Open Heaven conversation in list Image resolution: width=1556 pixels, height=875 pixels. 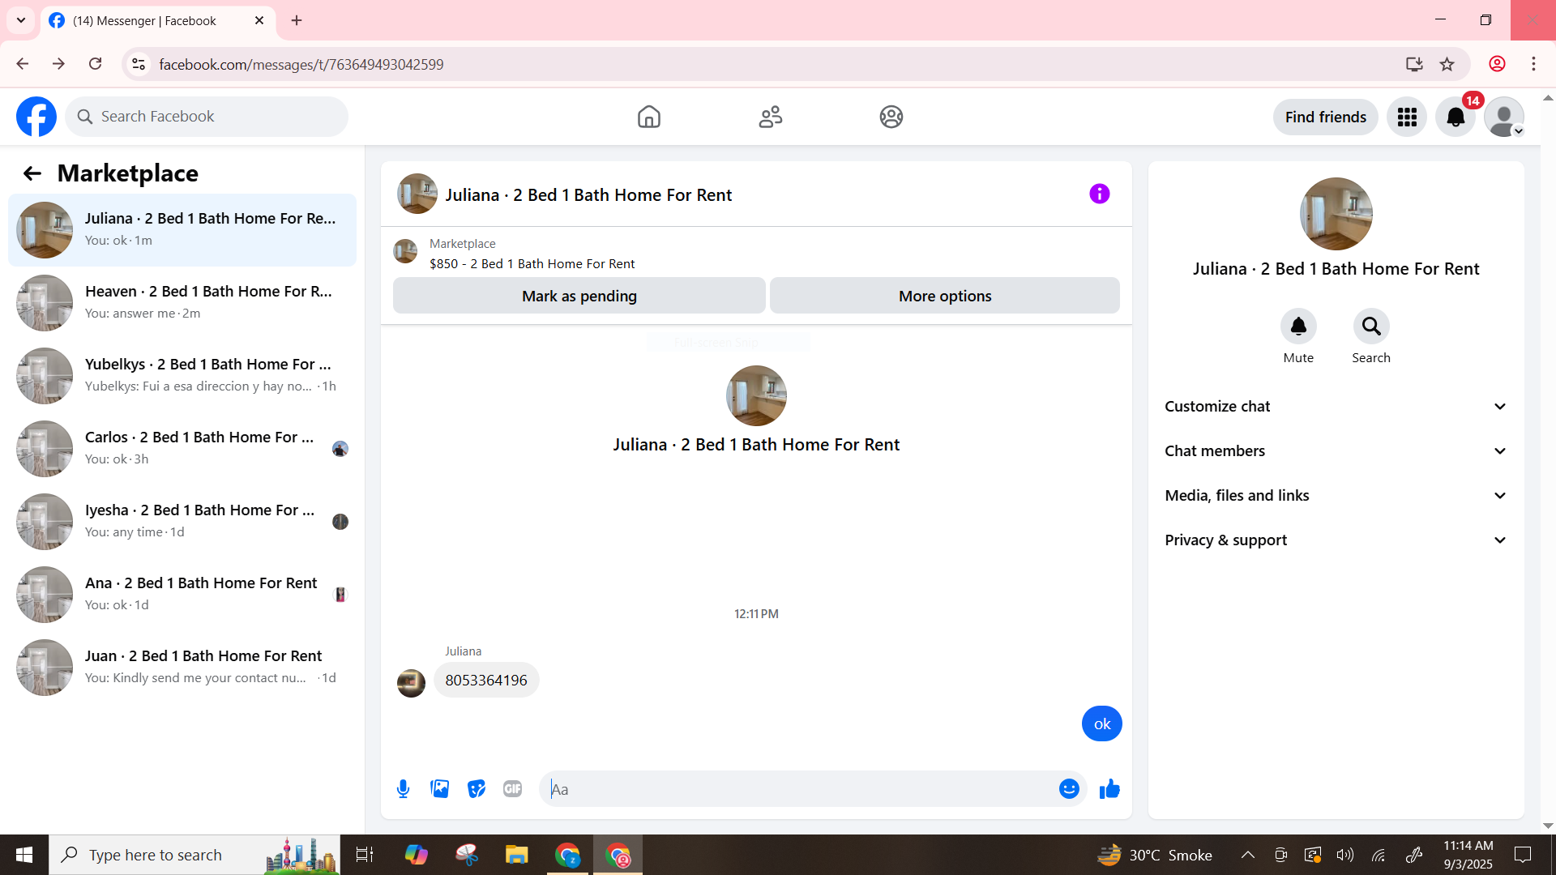(182, 303)
